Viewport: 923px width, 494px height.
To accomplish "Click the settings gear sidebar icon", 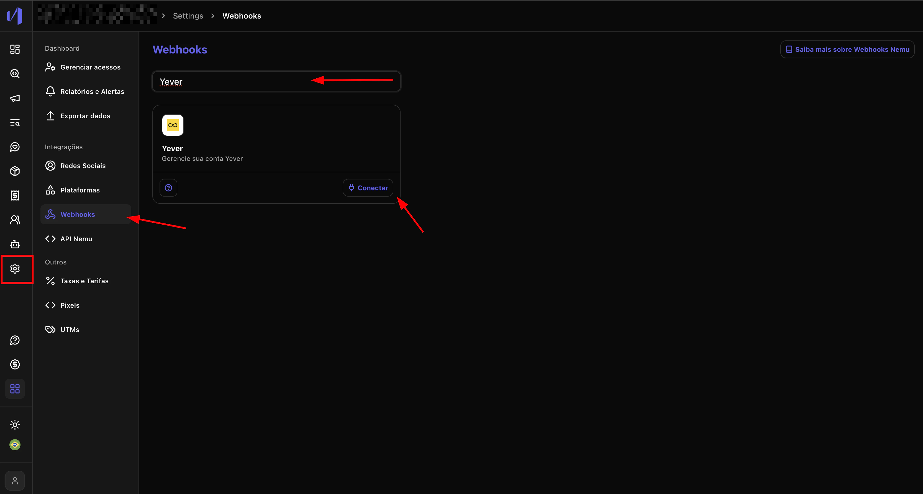I will point(15,269).
